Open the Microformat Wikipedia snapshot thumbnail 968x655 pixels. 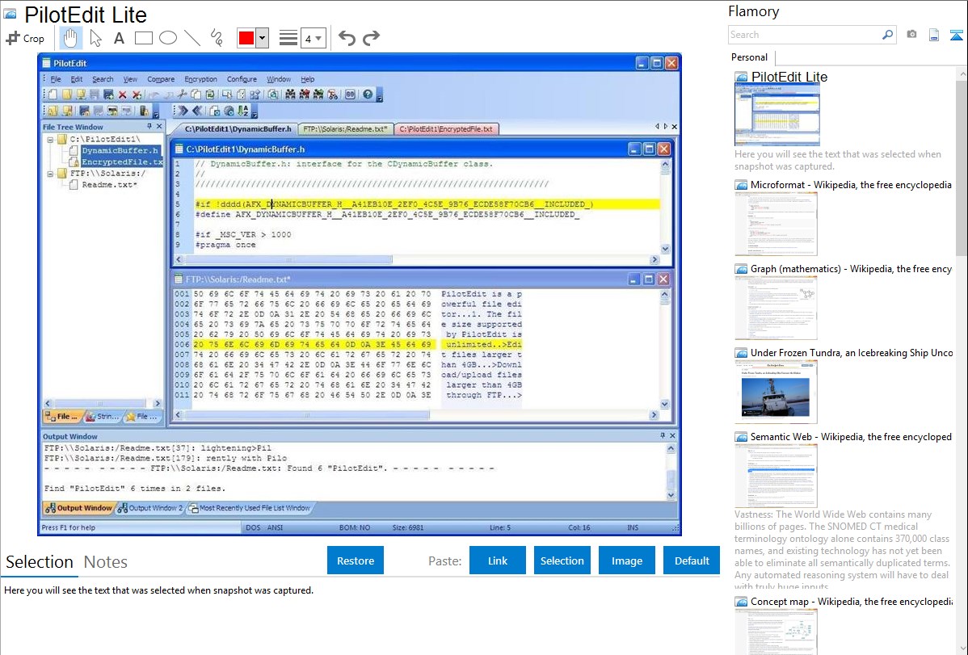pos(776,224)
